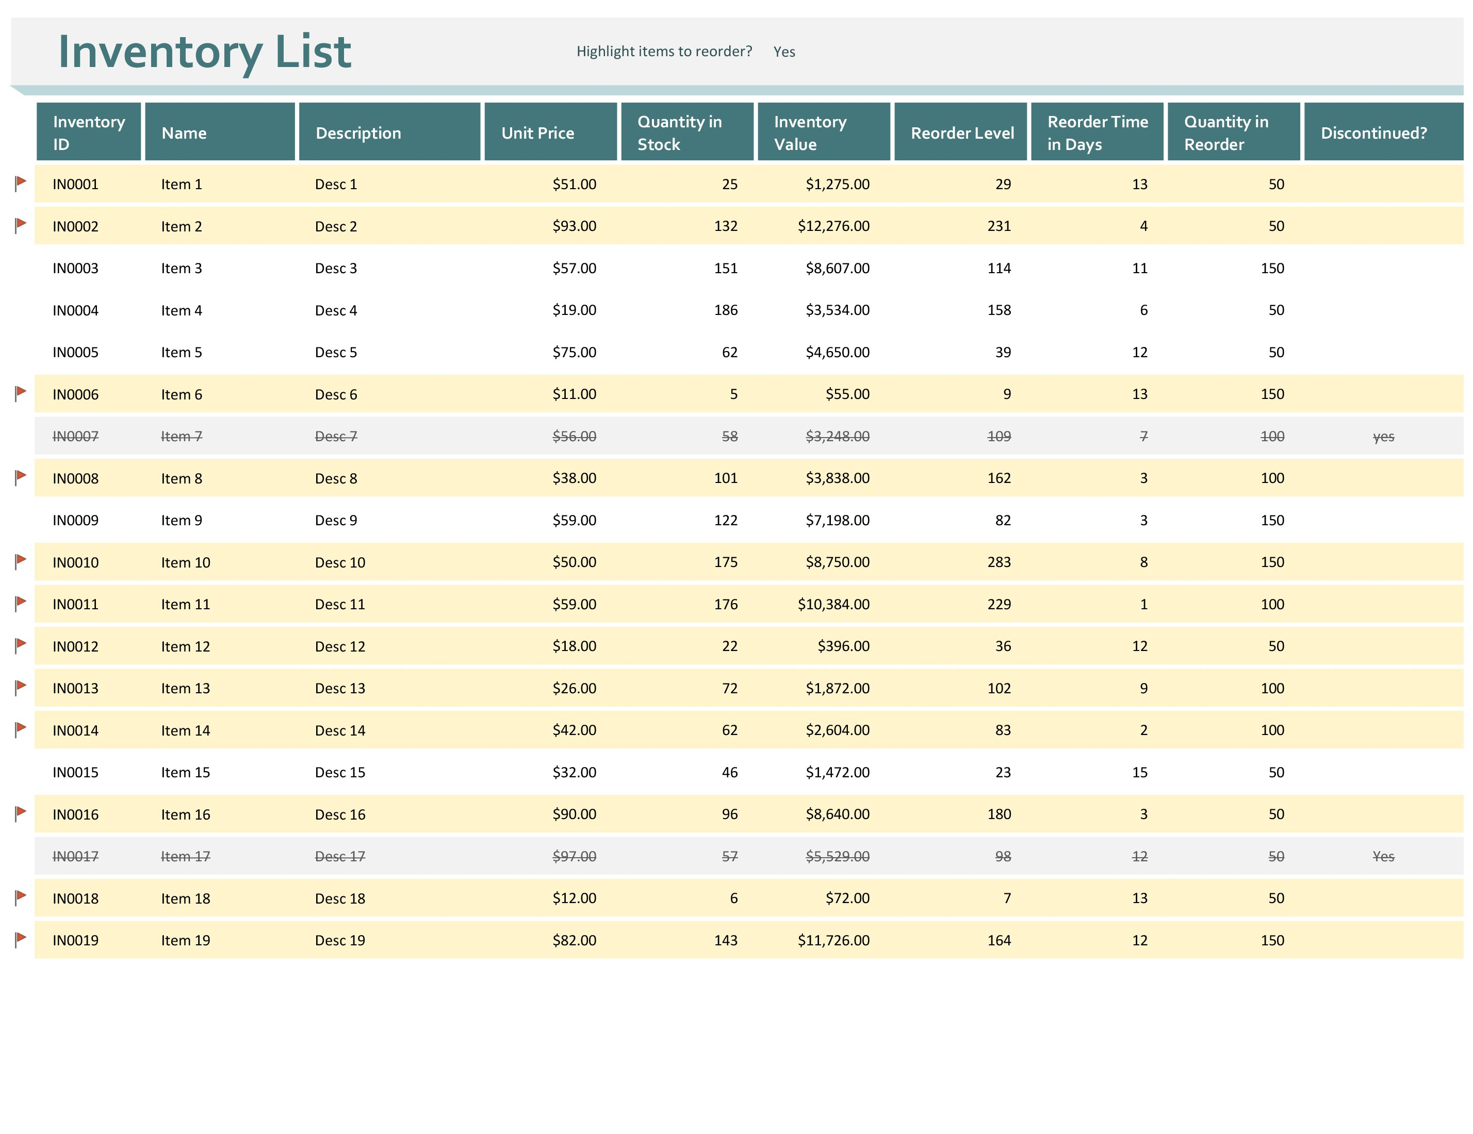Click the Inventory ID column header to sort
The width and height of the screenshot is (1473, 1134).
click(x=89, y=131)
